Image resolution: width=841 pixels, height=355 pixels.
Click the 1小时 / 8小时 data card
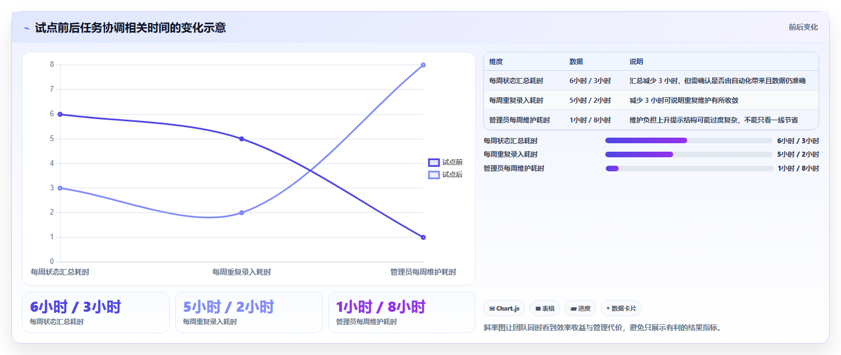[x=402, y=312]
